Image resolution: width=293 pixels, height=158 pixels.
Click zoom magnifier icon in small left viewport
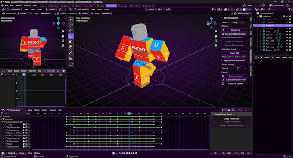[63, 32]
